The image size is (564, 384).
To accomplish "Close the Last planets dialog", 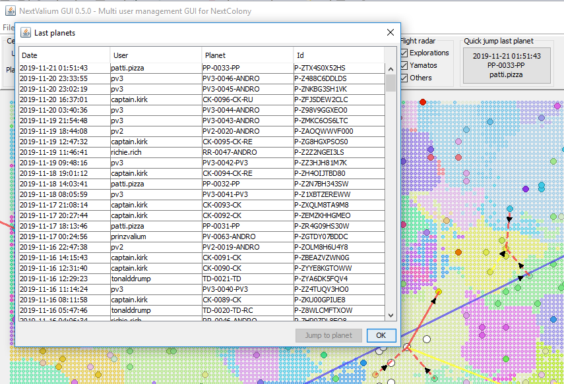I will click(x=391, y=32).
